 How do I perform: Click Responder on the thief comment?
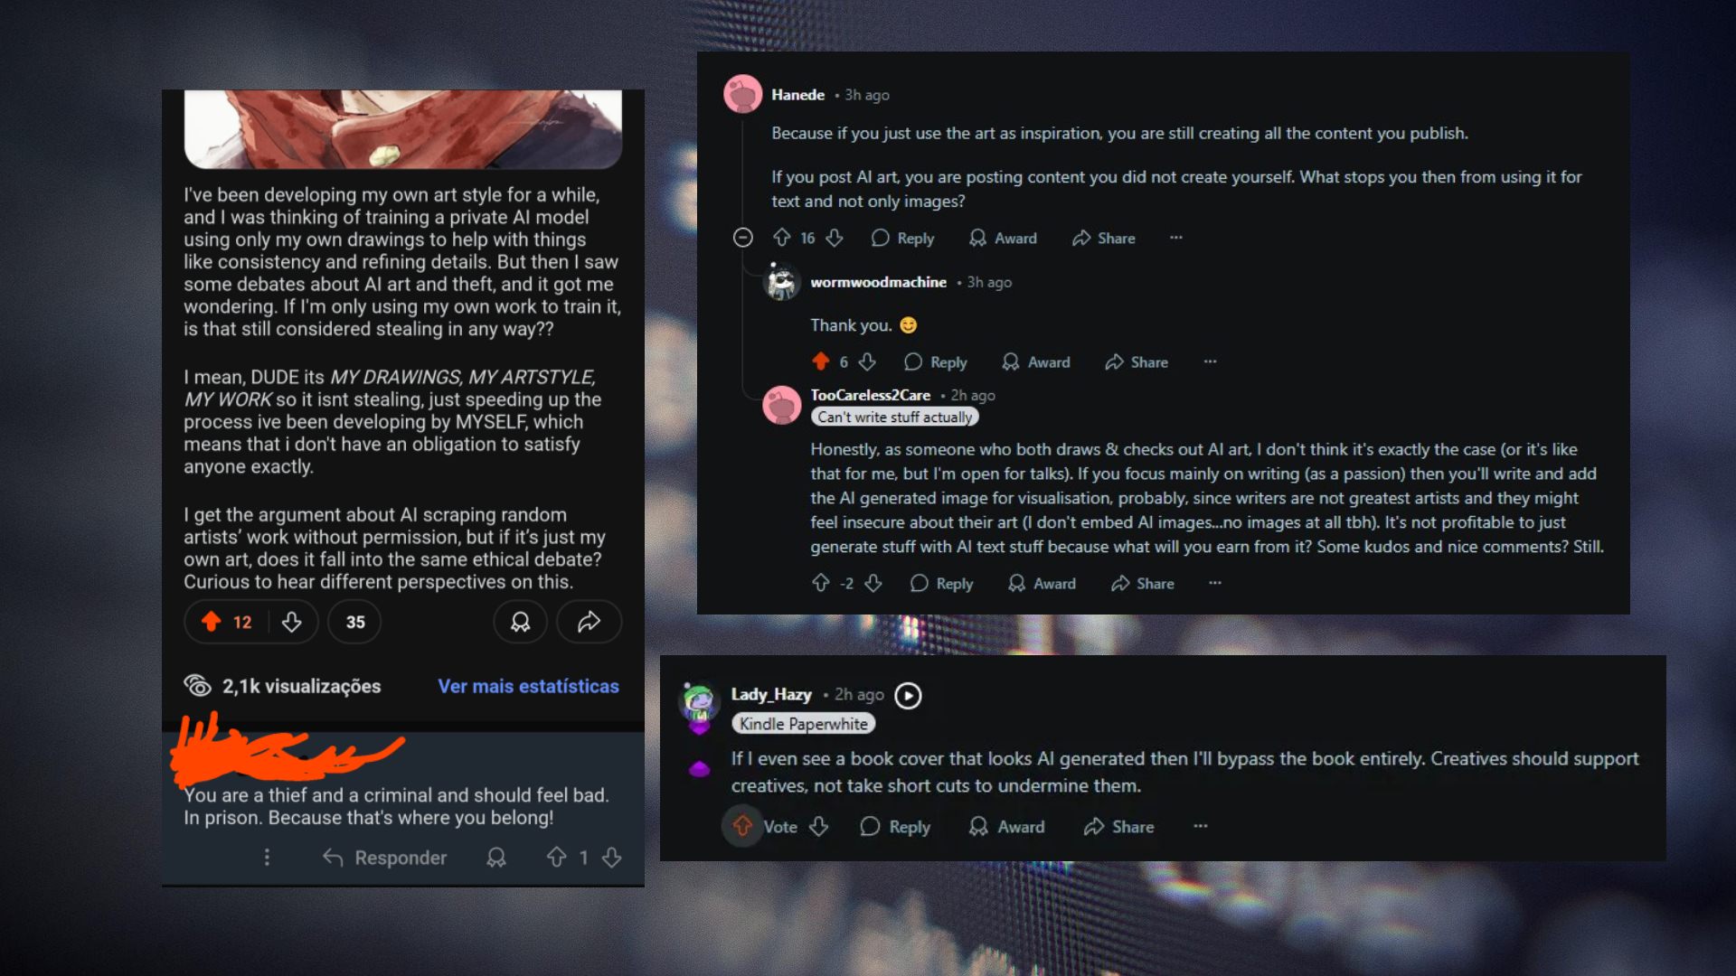[385, 858]
